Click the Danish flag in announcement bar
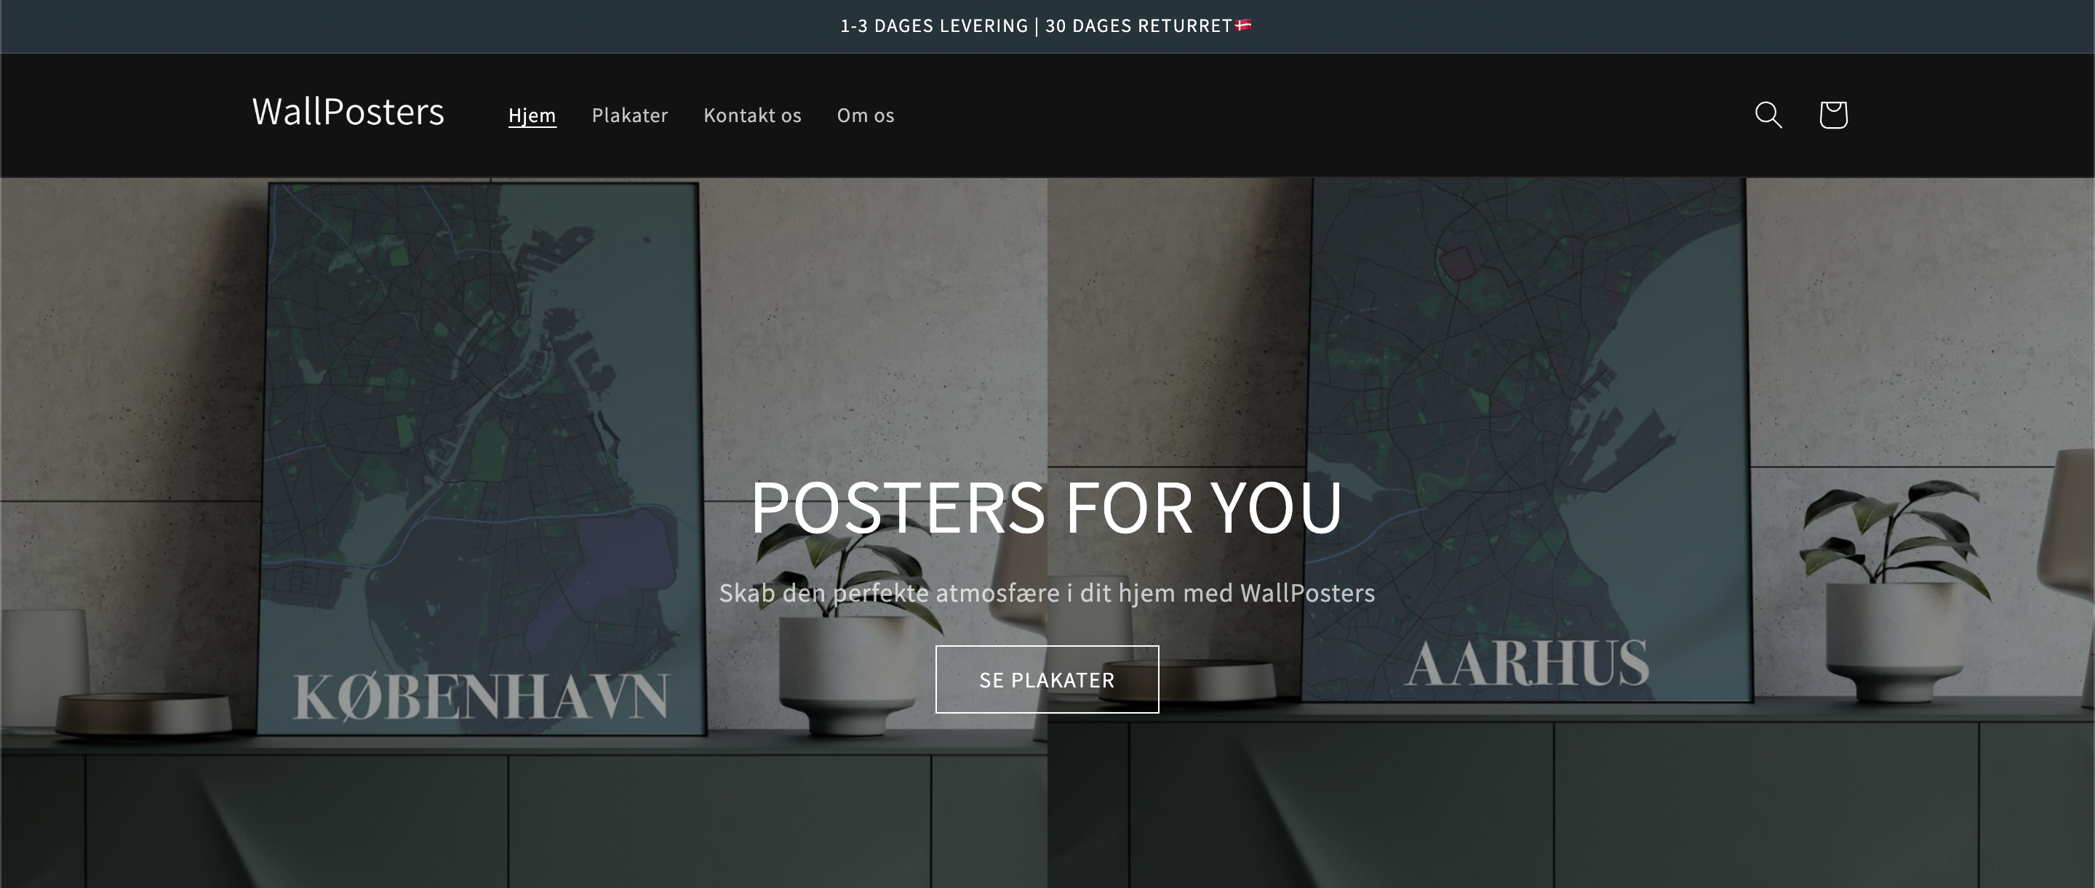Viewport: 2095px width, 888px height. (x=1243, y=25)
